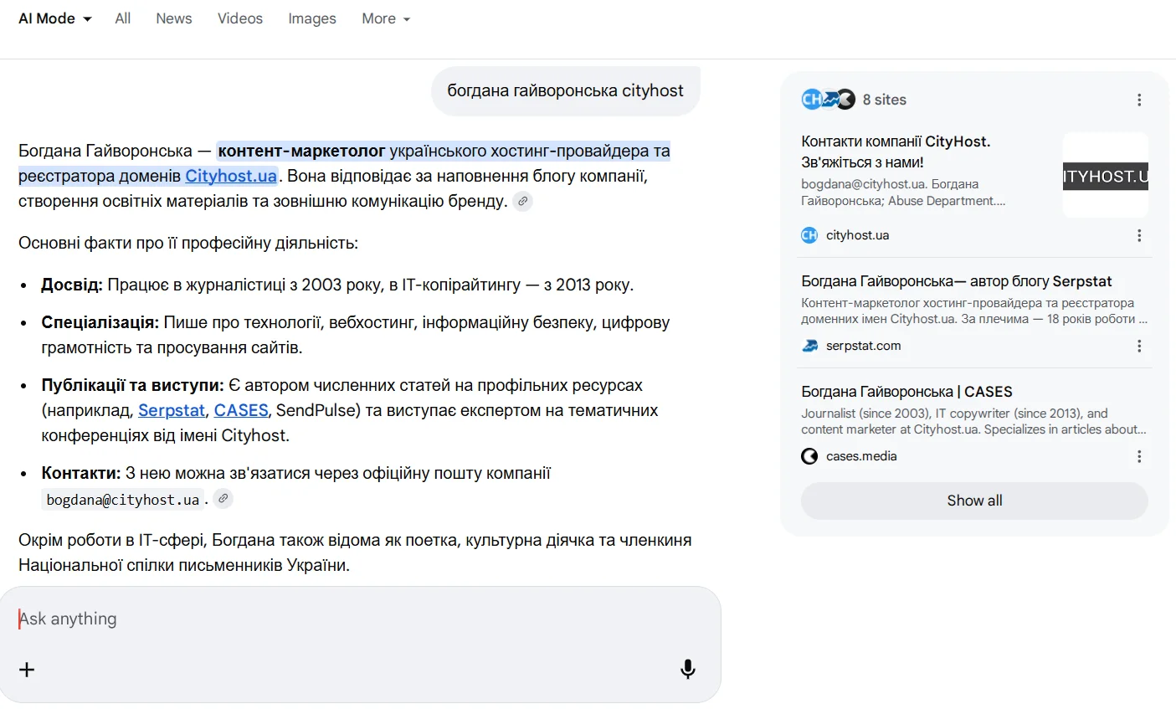The height and width of the screenshot is (709, 1176).
Task: Open options menu for serpstat.com source
Action: [x=1139, y=346]
